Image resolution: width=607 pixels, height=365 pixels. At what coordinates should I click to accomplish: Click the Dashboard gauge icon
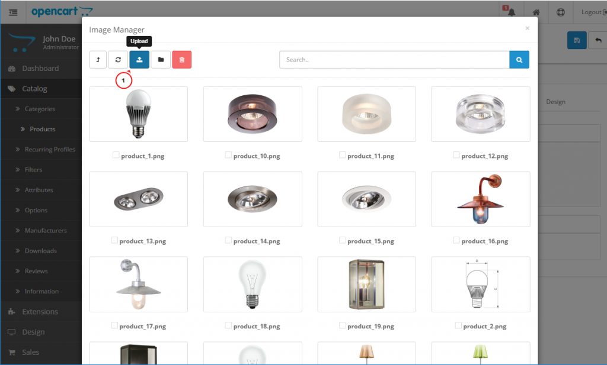point(12,69)
